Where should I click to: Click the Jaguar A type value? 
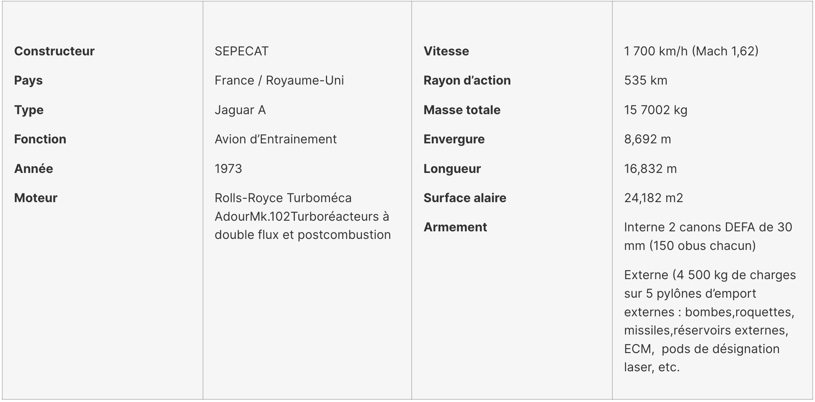[x=240, y=110]
